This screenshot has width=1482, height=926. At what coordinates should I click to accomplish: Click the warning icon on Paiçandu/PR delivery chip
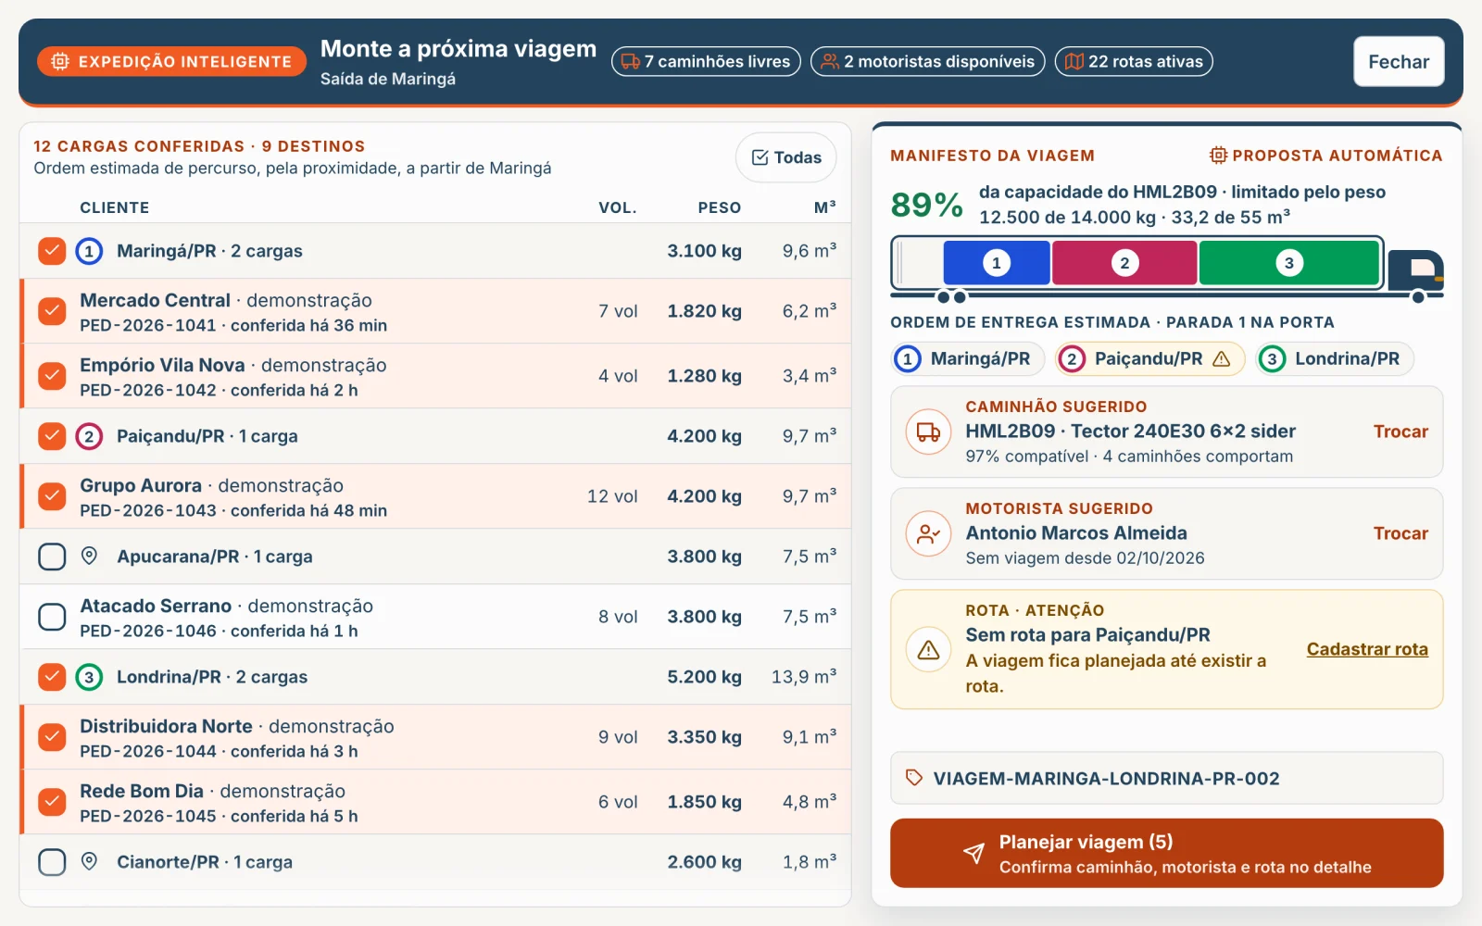(1222, 358)
